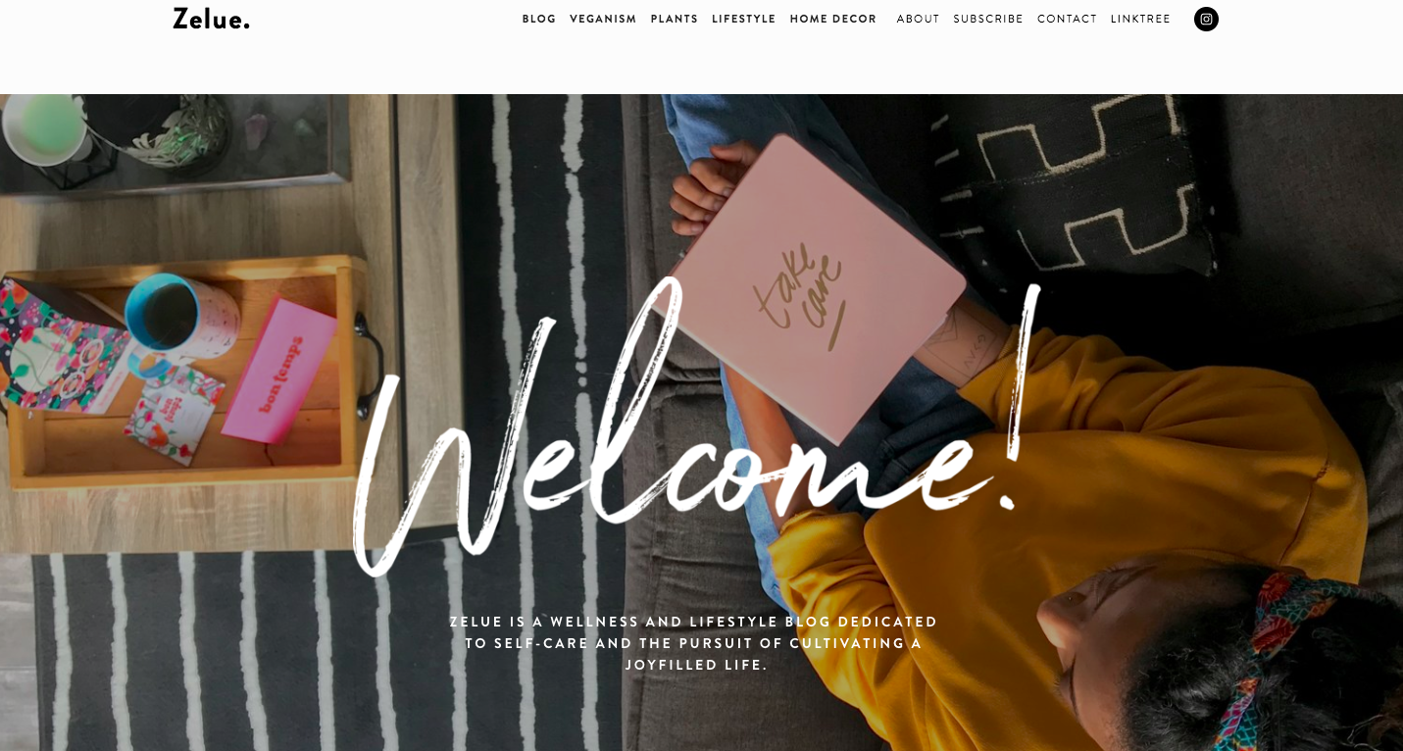
Task: Click the pink bon temps card
Action: 279,369
